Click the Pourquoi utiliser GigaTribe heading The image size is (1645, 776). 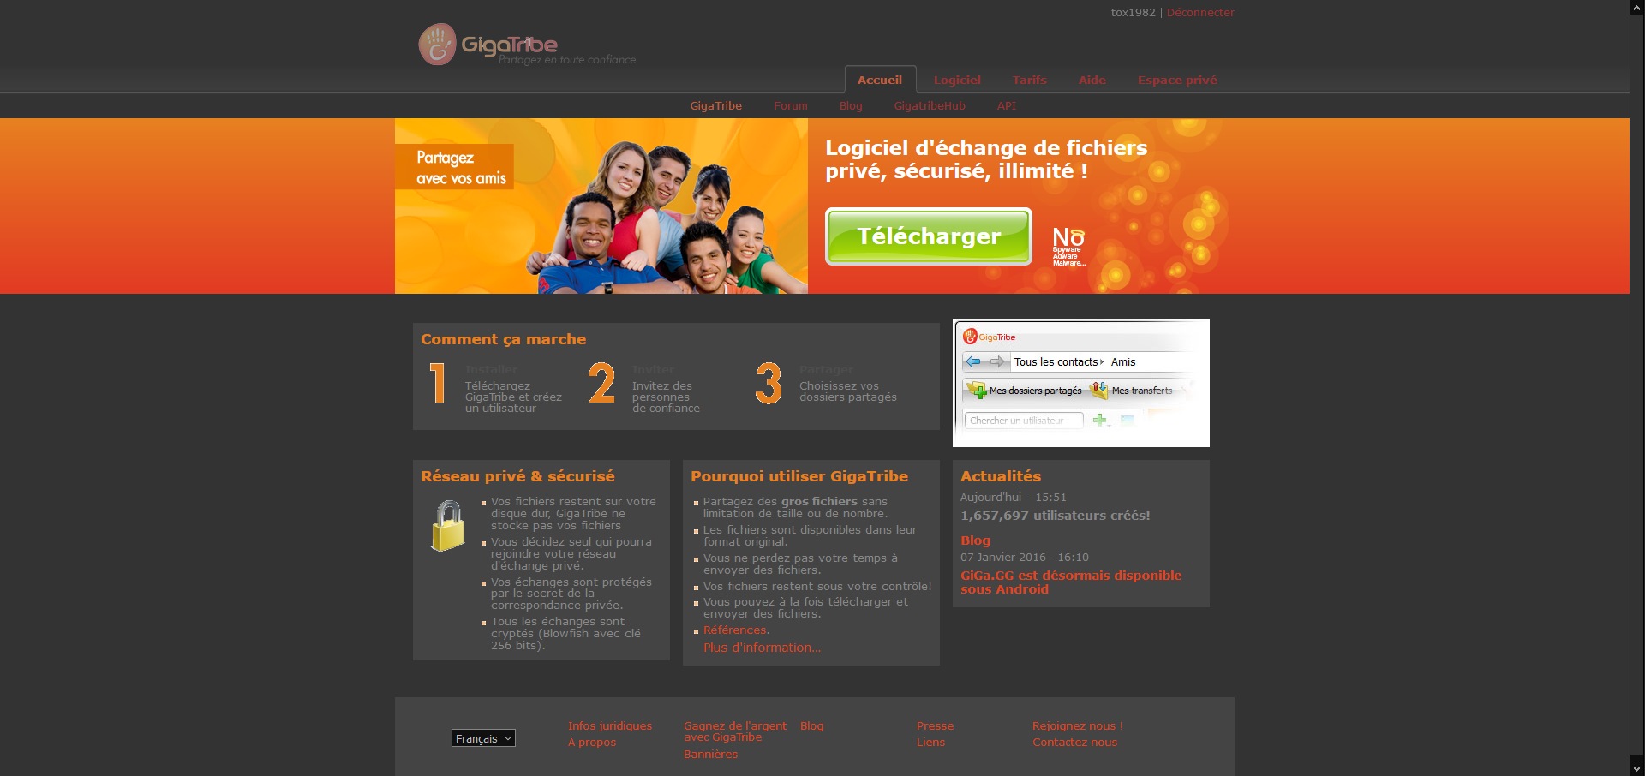pos(799,476)
